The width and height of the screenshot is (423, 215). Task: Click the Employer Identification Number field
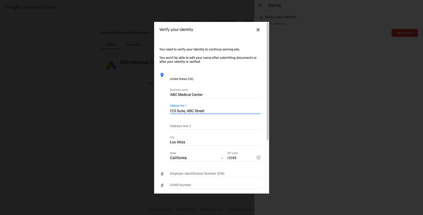pyautogui.click(x=215, y=174)
